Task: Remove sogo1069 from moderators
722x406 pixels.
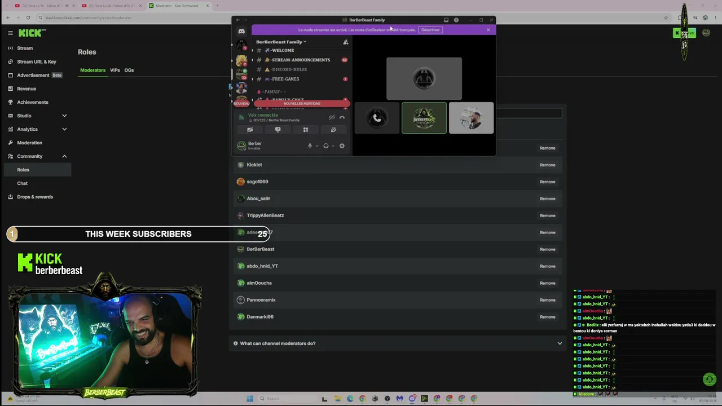Action: click(547, 182)
